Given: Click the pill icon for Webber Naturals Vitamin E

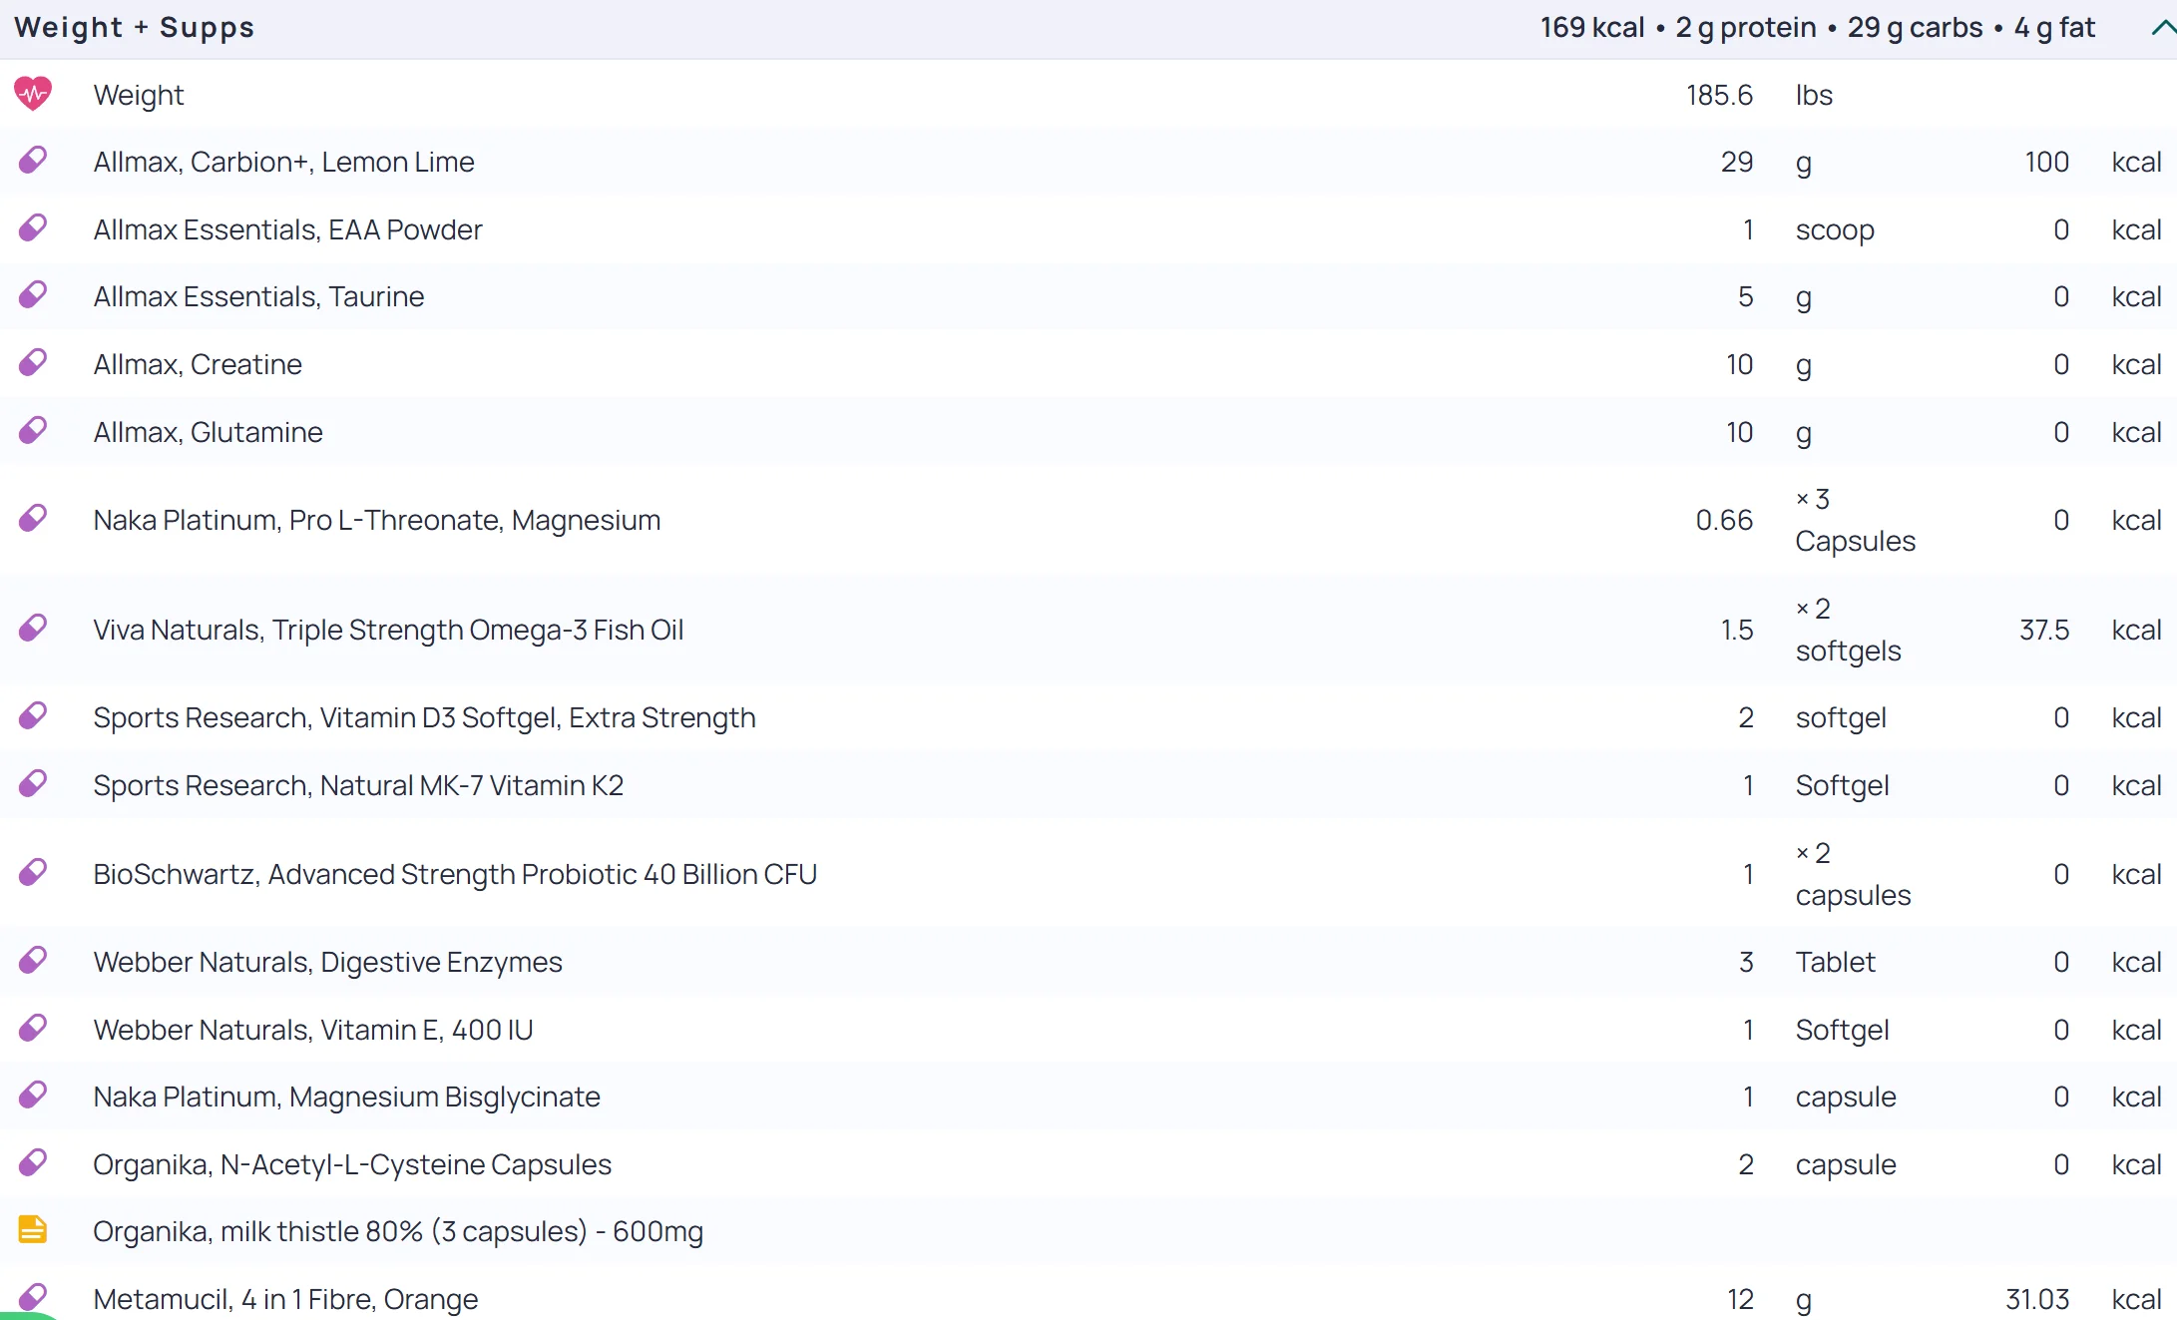Looking at the screenshot, I should pyautogui.click(x=33, y=1029).
